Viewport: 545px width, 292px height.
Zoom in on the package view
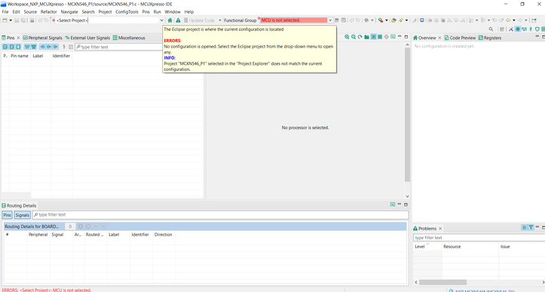[x=347, y=37]
